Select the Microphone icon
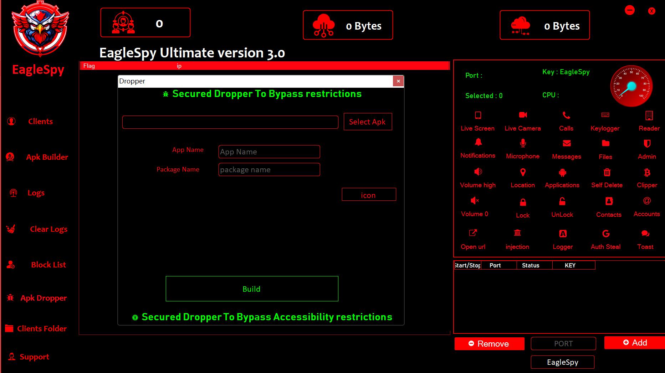The height and width of the screenshot is (373, 665). coord(523,143)
